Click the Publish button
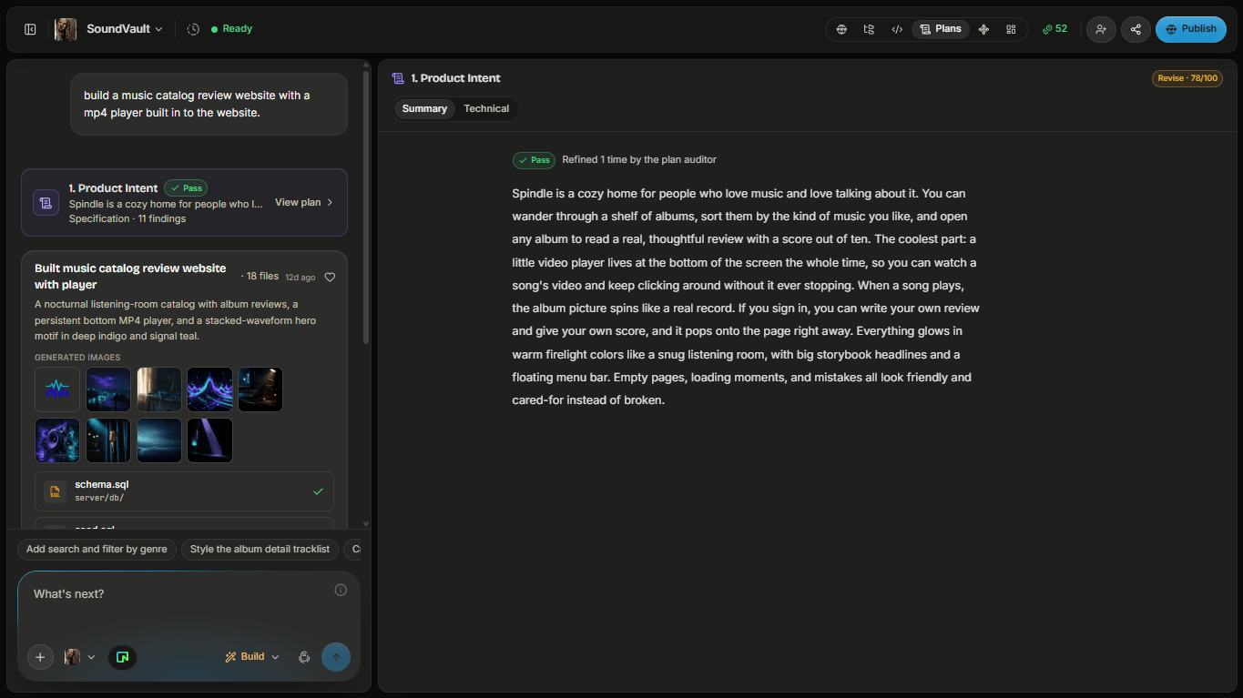The height and width of the screenshot is (698, 1243). (x=1191, y=29)
